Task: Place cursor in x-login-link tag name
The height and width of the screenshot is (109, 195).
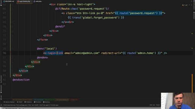Action: tap(54, 53)
